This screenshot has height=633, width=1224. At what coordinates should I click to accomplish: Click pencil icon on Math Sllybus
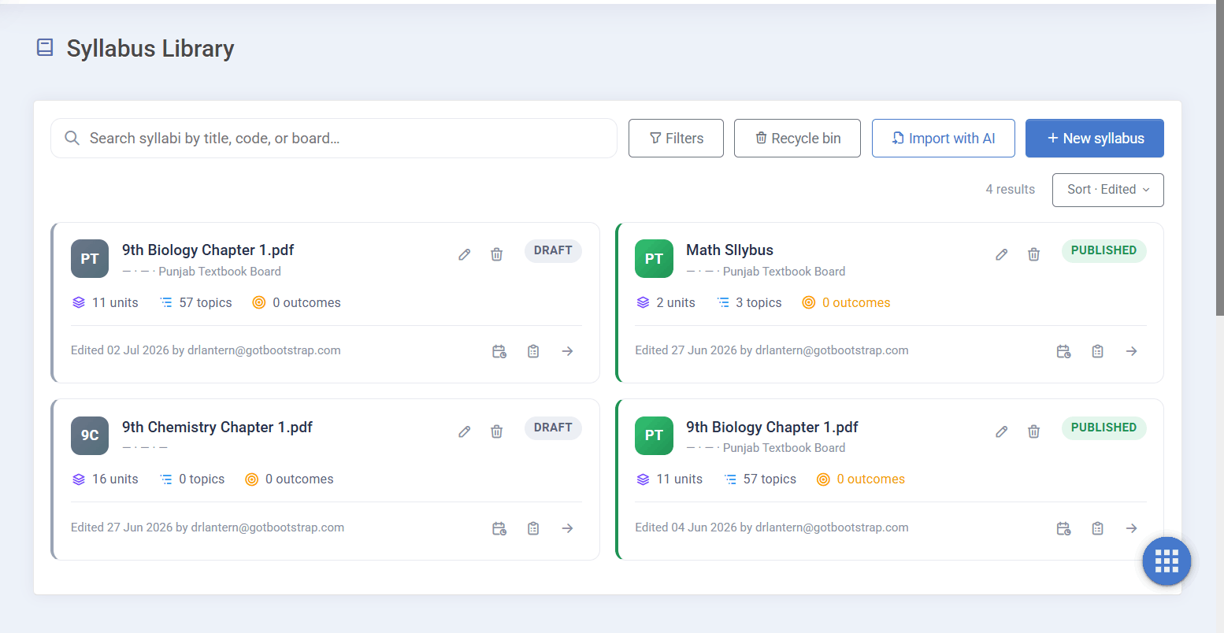tap(1001, 254)
